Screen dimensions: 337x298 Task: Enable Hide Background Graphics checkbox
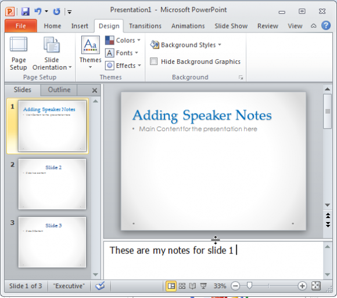pos(153,61)
